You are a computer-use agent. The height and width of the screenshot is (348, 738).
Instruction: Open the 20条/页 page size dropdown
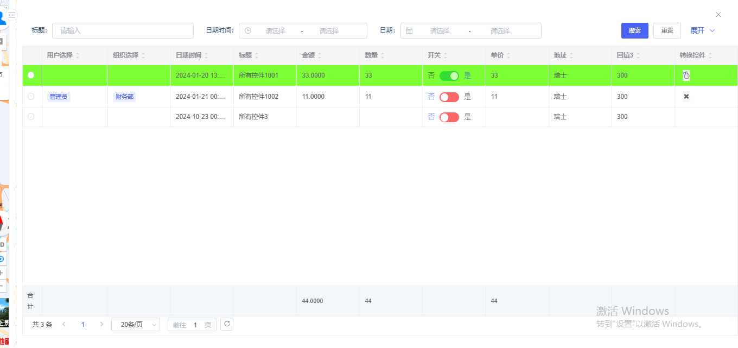pyautogui.click(x=136, y=324)
